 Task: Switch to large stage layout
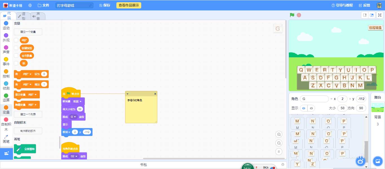point(372,15)
